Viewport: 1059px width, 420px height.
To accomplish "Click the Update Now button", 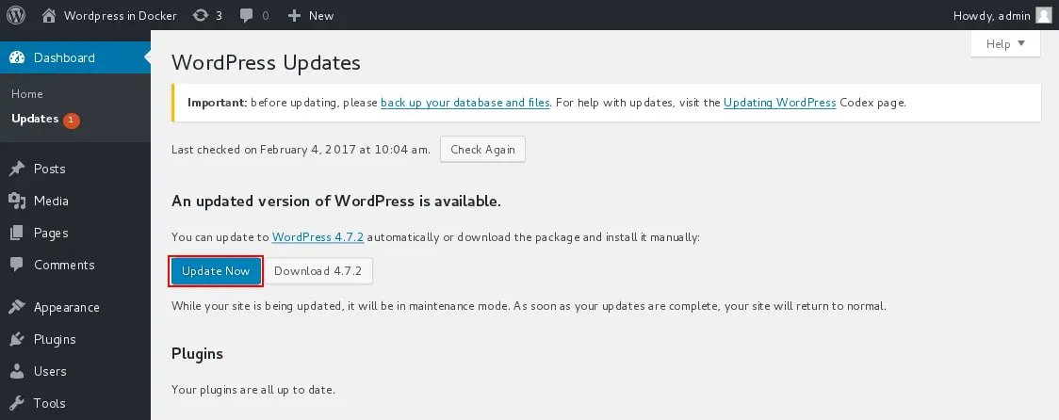I will (x=216, y=271).
